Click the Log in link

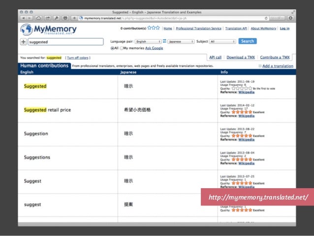click(284, 29)
